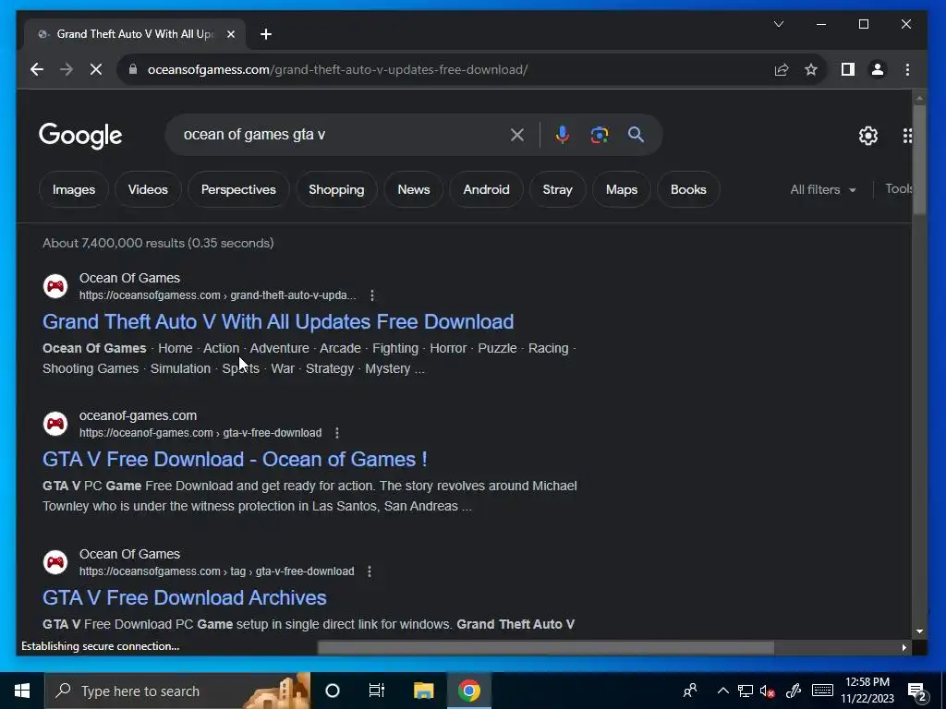
Task: Go back to the previous page
Action: 37,69
